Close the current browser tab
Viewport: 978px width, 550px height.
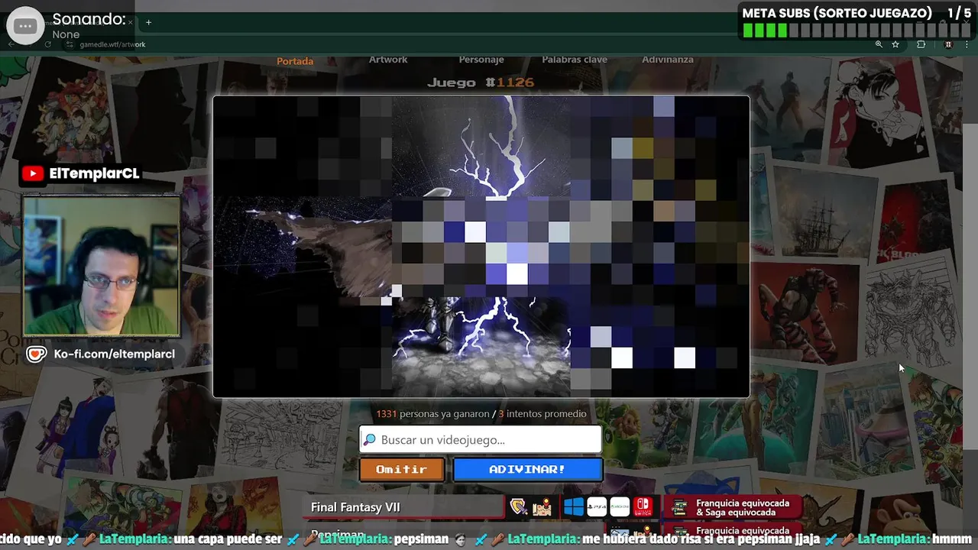[131, 22]
